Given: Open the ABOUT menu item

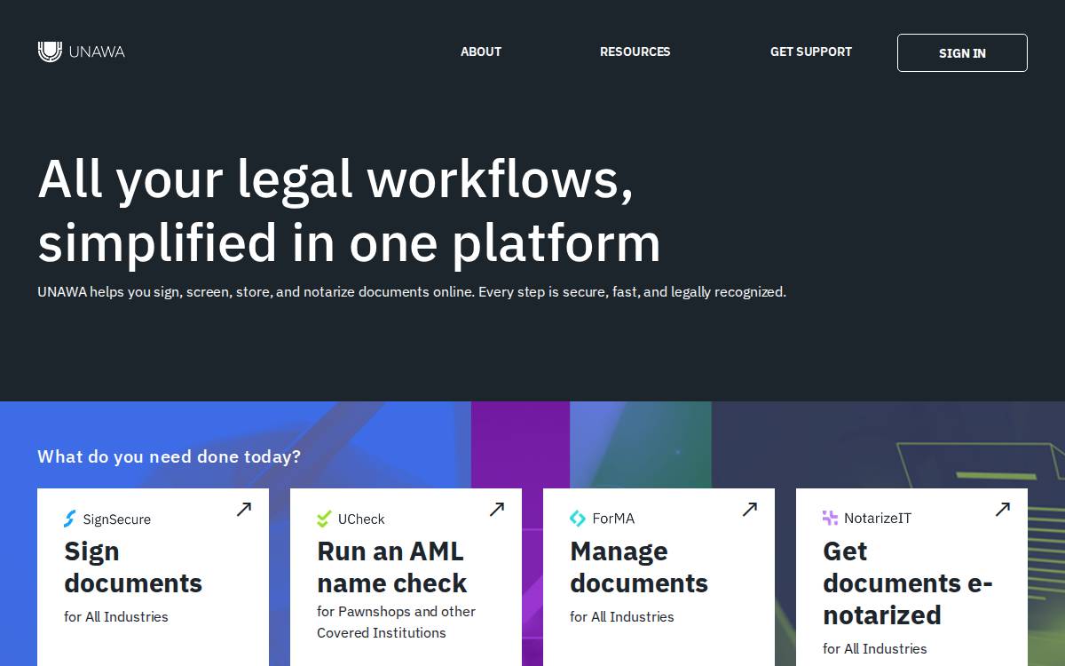Looking at the screenshot, I should (x=481, y=52).
